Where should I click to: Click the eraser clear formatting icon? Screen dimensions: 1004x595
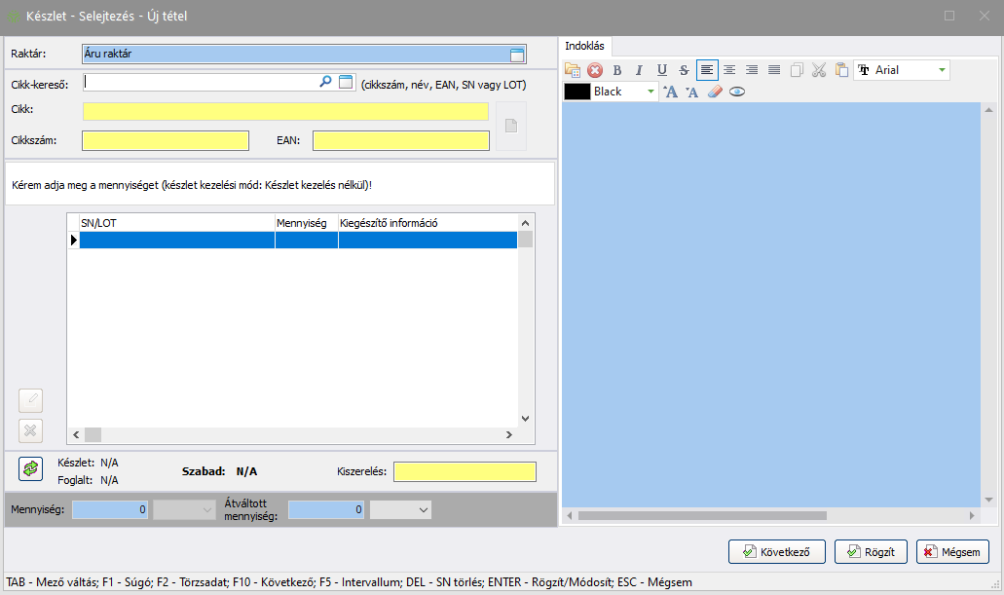pyautogui.click(x=715, y=92)
